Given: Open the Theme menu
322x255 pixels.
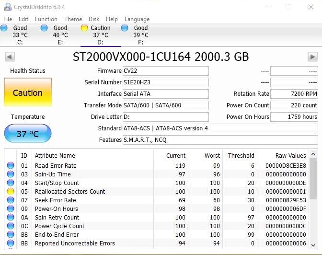Looking at the screenshot, I should 73,19.
